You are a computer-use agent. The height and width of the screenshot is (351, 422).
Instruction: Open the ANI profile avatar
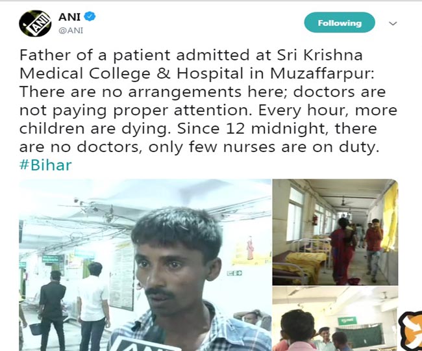[x=35, y=23]
